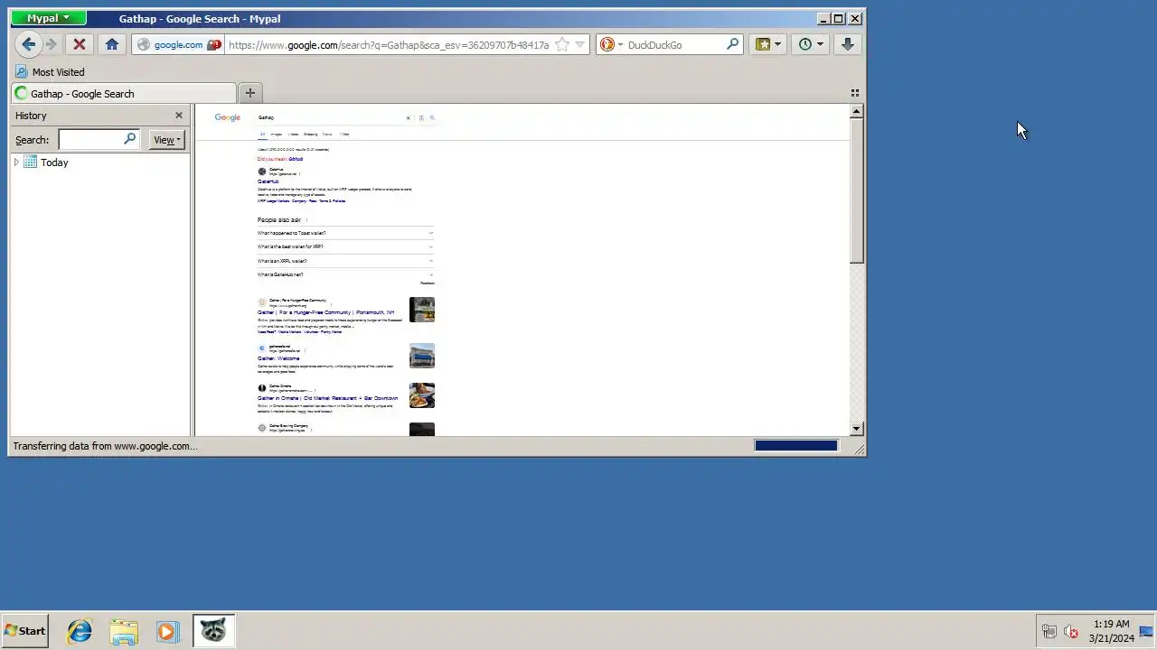Stop page loading with the red X

coord(80,44)
